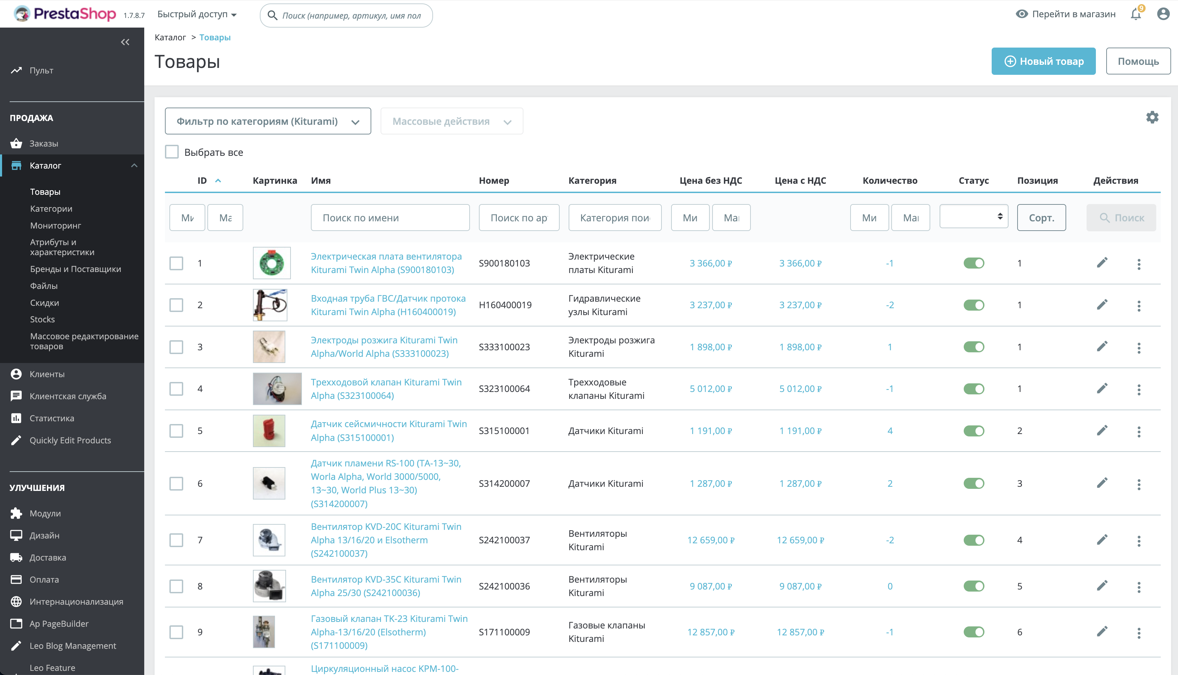This screenshot has width=1178, height=675.
Task: Click the Заказы basket icon in sidebar
Action: 17,143
